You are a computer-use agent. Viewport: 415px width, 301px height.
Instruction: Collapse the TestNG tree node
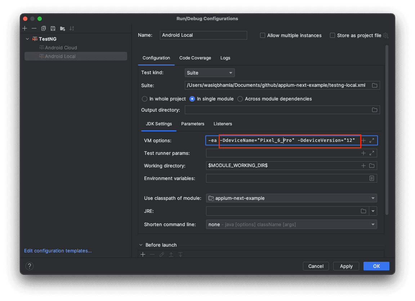tap(27, 39)
